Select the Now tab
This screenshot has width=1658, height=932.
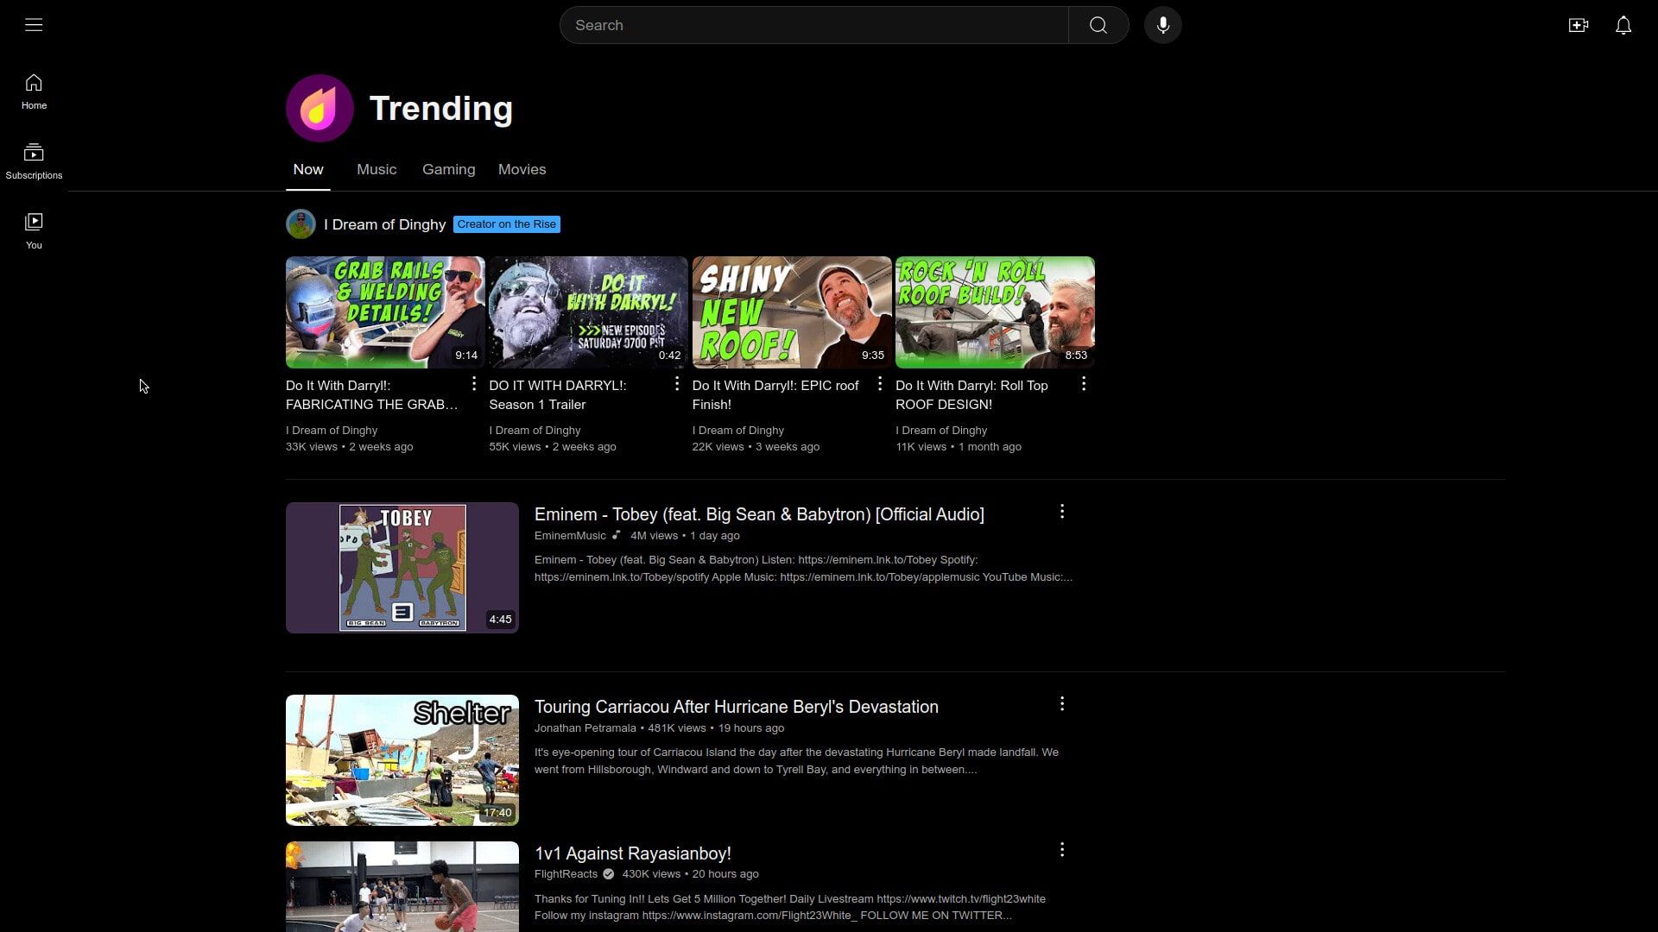pyautogui.click(x=308, y=169)
